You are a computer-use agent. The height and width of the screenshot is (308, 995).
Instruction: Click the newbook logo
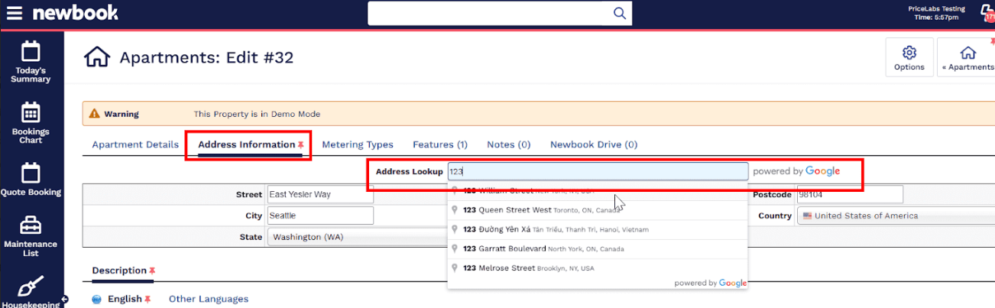point(76,12)
